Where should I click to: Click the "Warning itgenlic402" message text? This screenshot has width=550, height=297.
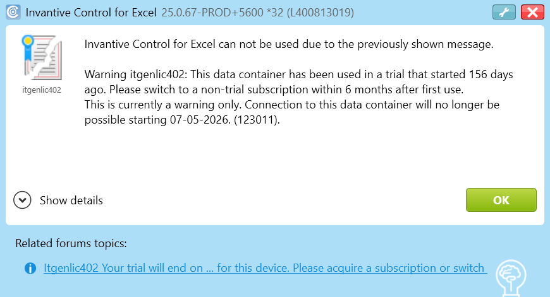pos(135,74)
